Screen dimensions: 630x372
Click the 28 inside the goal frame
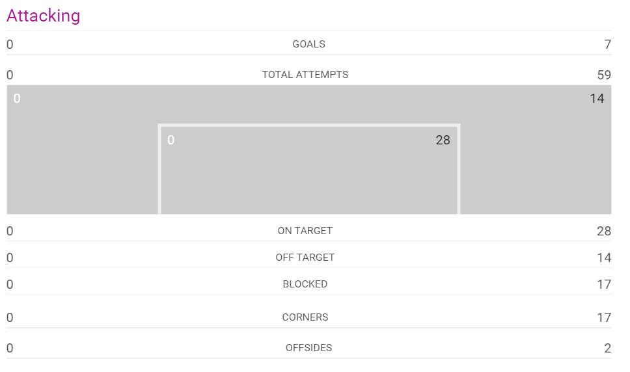(443, 140)
